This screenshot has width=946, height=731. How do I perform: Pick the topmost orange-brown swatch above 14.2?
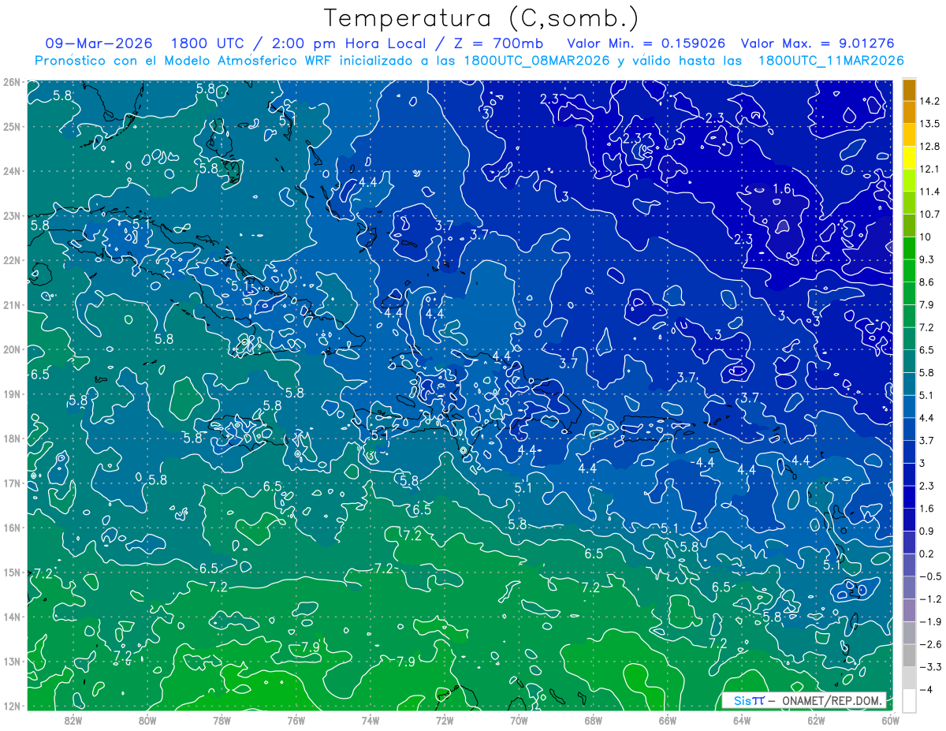pos(909,90)
